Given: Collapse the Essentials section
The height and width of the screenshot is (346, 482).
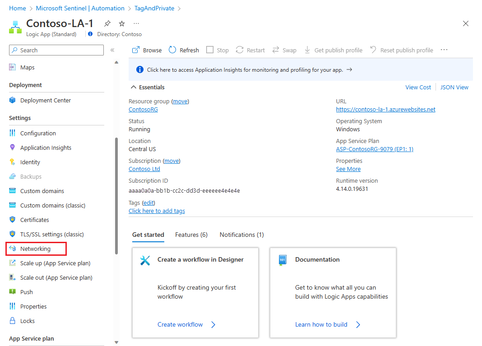Looking at the screenshot, I should 133,87.
